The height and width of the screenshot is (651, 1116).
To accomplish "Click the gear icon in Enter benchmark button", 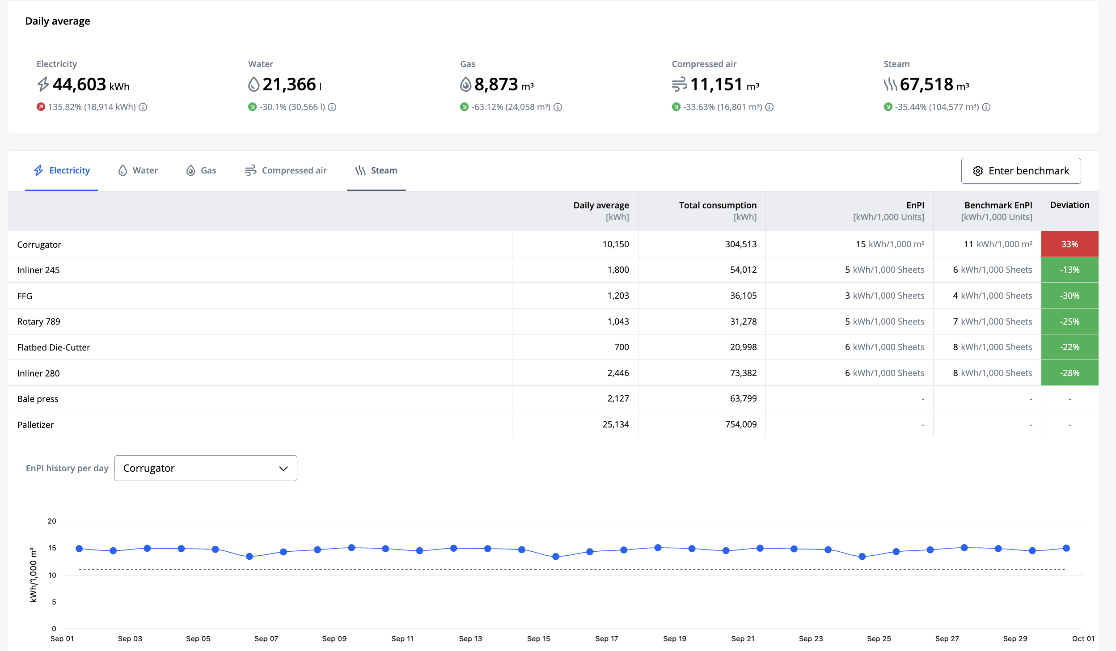I will point(978,171).
